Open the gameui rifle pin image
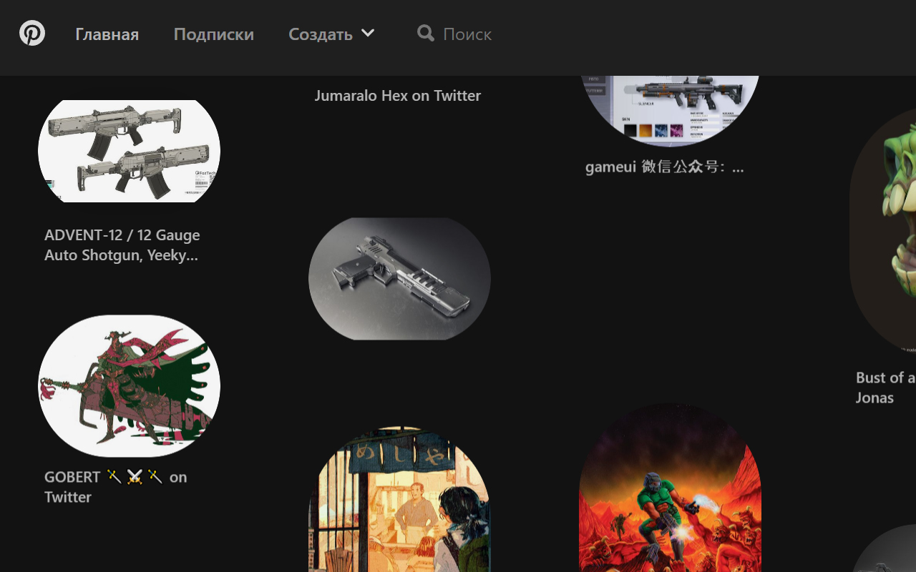 tap(670, 111)
